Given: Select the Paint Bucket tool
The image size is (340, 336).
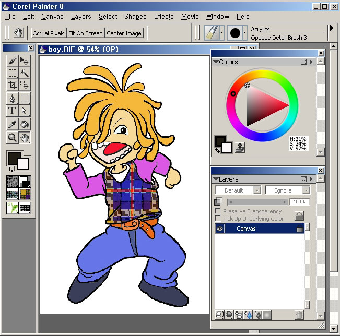Looking at the screenshot, I should (25, 124).
